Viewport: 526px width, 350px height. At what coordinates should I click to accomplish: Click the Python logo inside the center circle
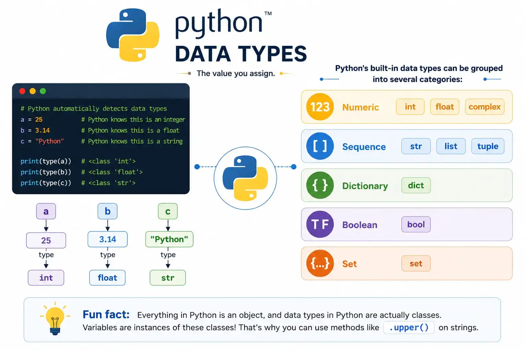tap(245, 178)
